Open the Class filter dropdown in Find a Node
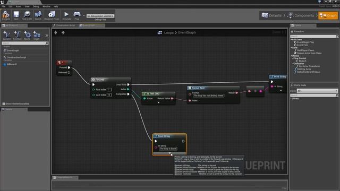This screenshot has width=340, height=191. point(317,91)
